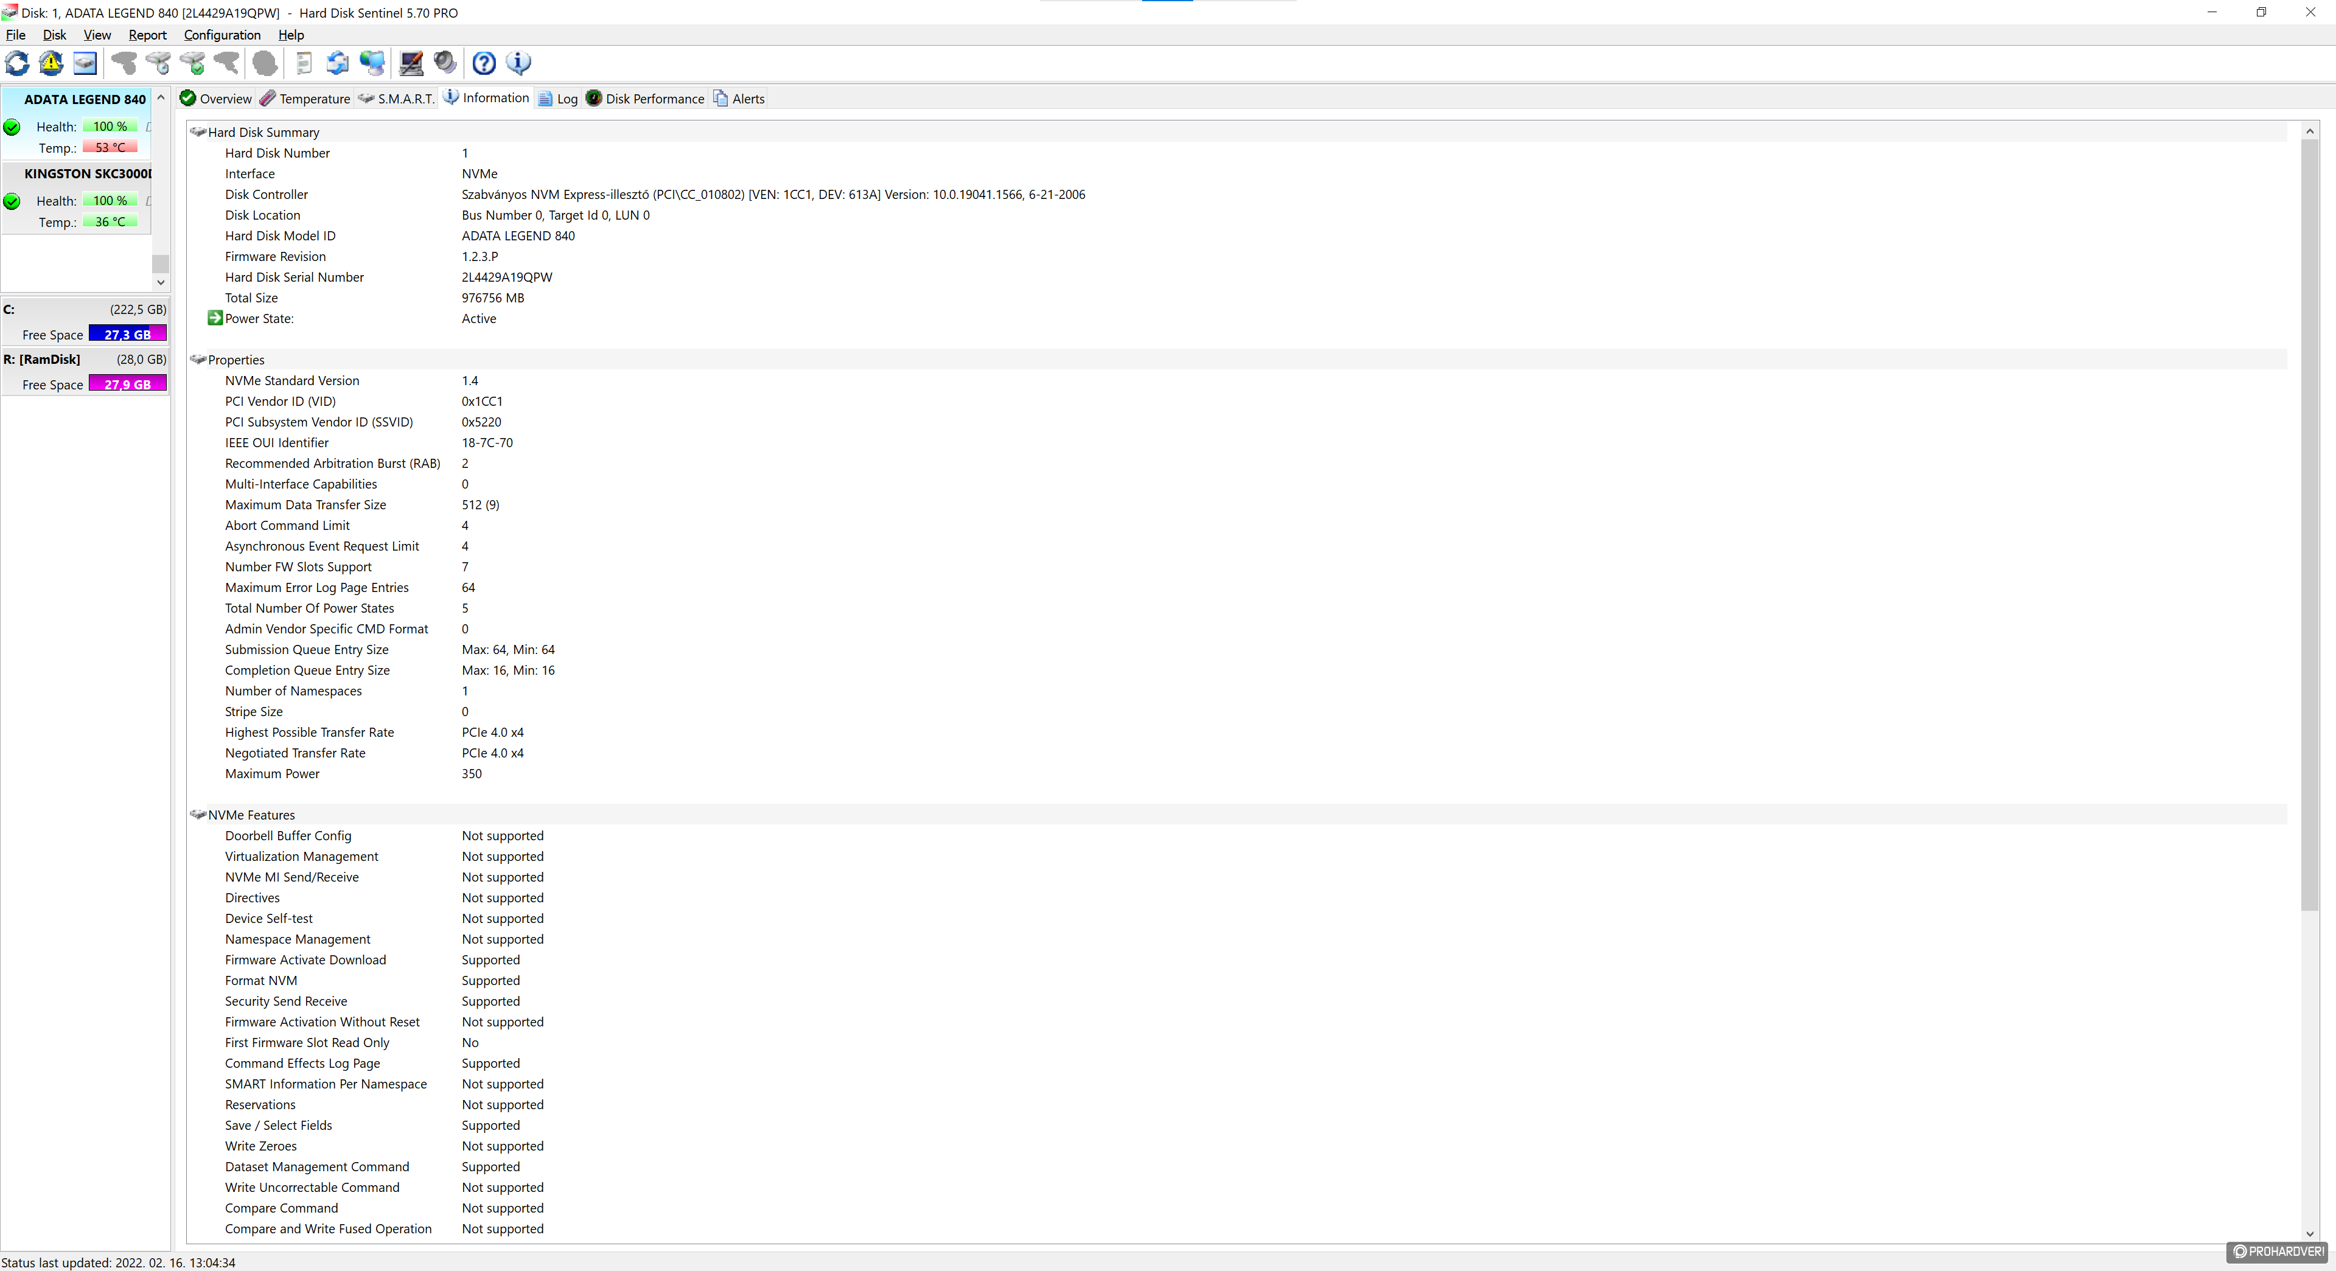Screen dimensions: 2336x1271
Task: Click the envelope with blue arrows icon
Action: click(x=337, y=63)
